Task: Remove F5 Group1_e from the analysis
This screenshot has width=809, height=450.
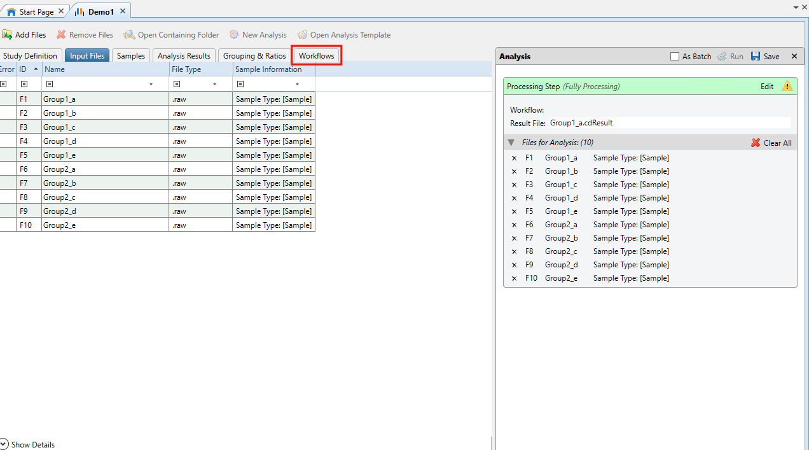Action: coord(514,211)
